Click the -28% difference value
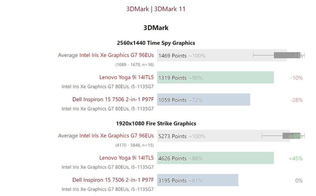The image size is (316, 196). (x=296, y=100)
